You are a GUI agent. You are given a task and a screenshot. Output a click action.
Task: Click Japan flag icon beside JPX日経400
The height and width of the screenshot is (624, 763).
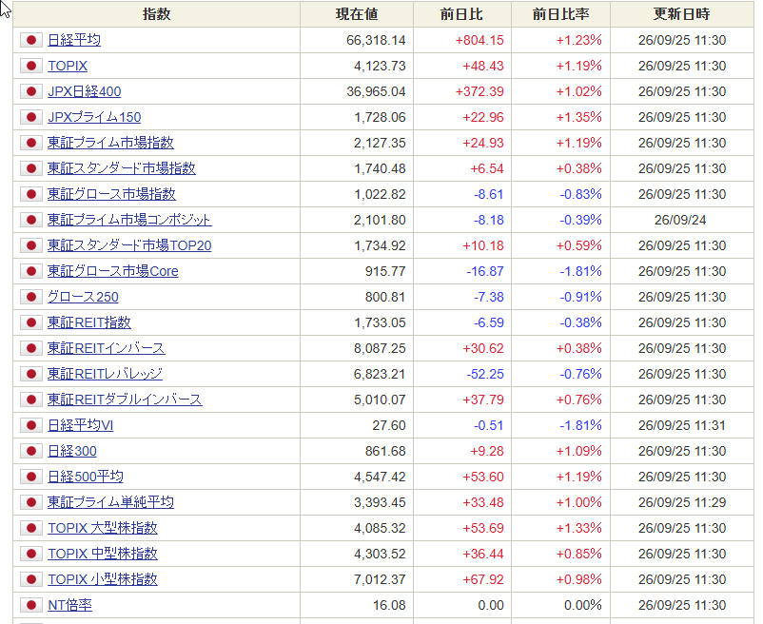coord(31,91)
